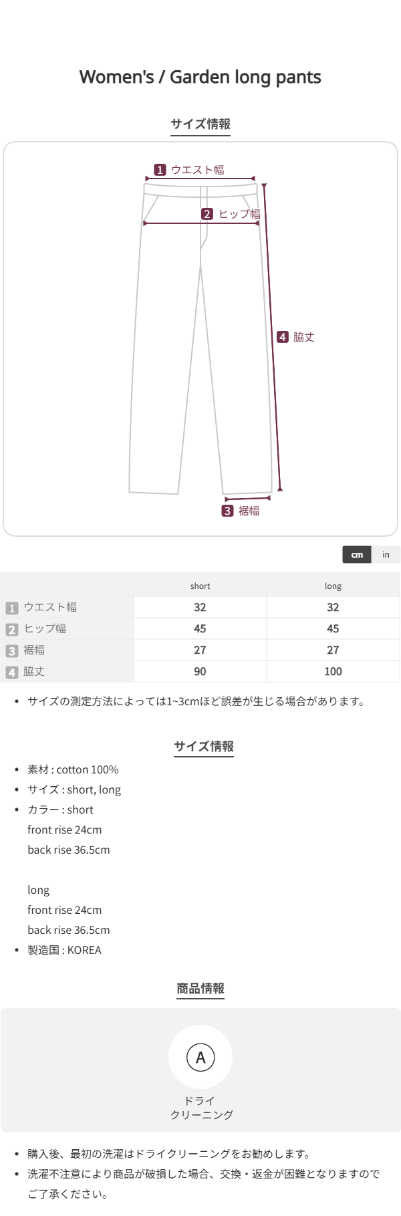
Task: Click number 3 hem width diagram marker
Action: click(x=227, y=511)
